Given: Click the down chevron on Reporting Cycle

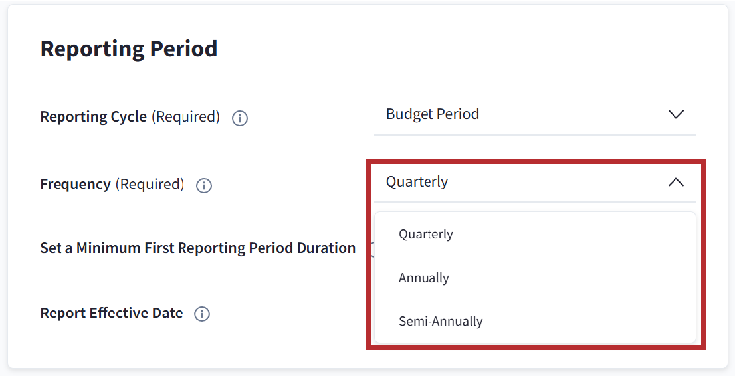Looking at the screenshot, I should [x=675, y=114].
